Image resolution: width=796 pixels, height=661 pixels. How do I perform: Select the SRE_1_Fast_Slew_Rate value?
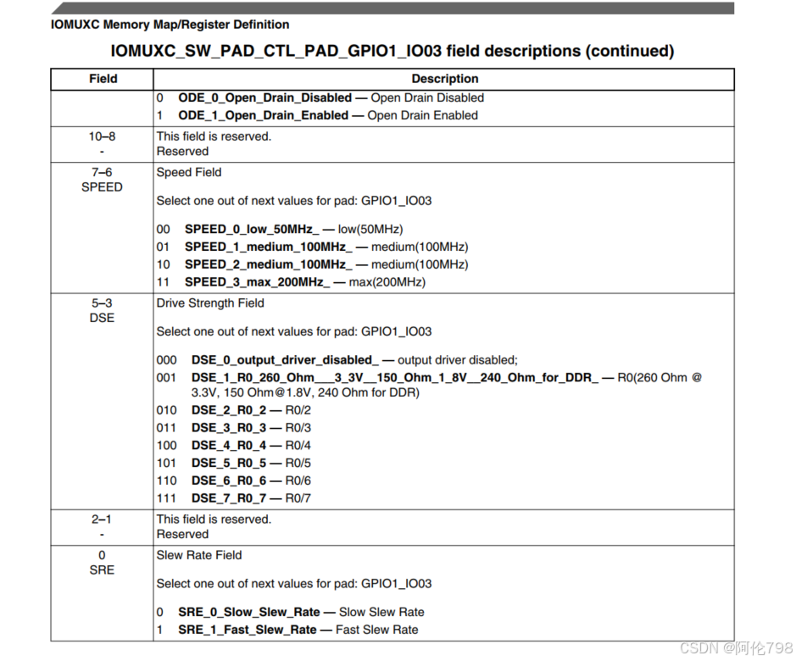250,630
